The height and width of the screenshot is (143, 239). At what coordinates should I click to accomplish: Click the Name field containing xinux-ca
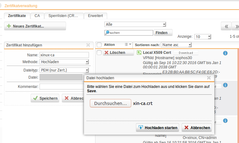[64, 55]
